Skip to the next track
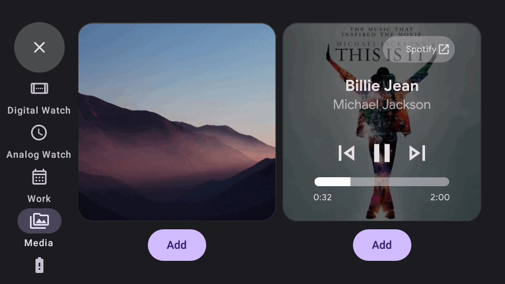This screenshot has width=505, height=284. click(x=417, y=153)
